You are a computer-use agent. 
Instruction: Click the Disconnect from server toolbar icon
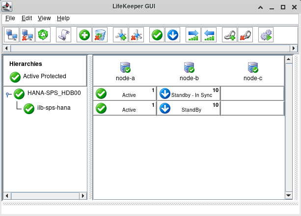27,35
